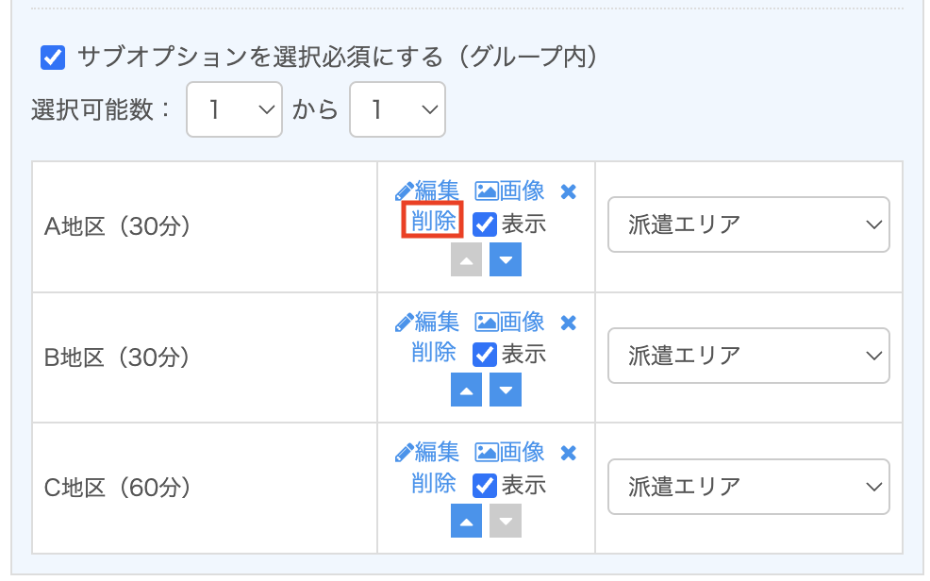Click the pencil edit icon for A地区
930x581 pixels.
pyautogui.click(x=406, y=191)
